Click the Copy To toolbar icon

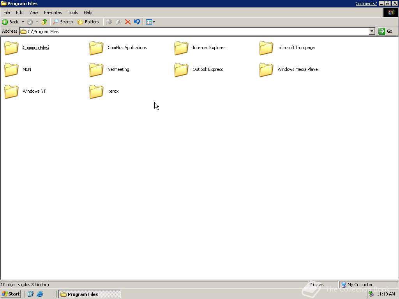118,22
